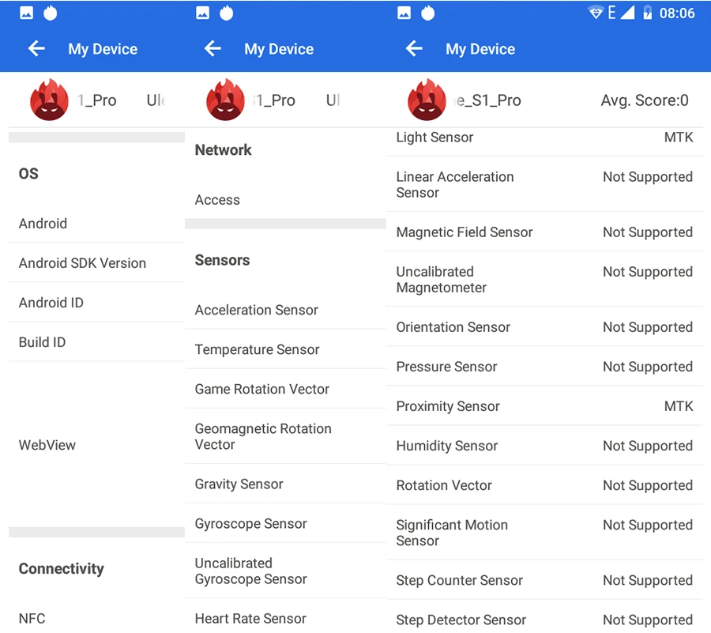This screenshot has width=711, height=633.
Task: Tap Not Supported beside Uncalibrated Magnetometer
Action: coord(648,272)
